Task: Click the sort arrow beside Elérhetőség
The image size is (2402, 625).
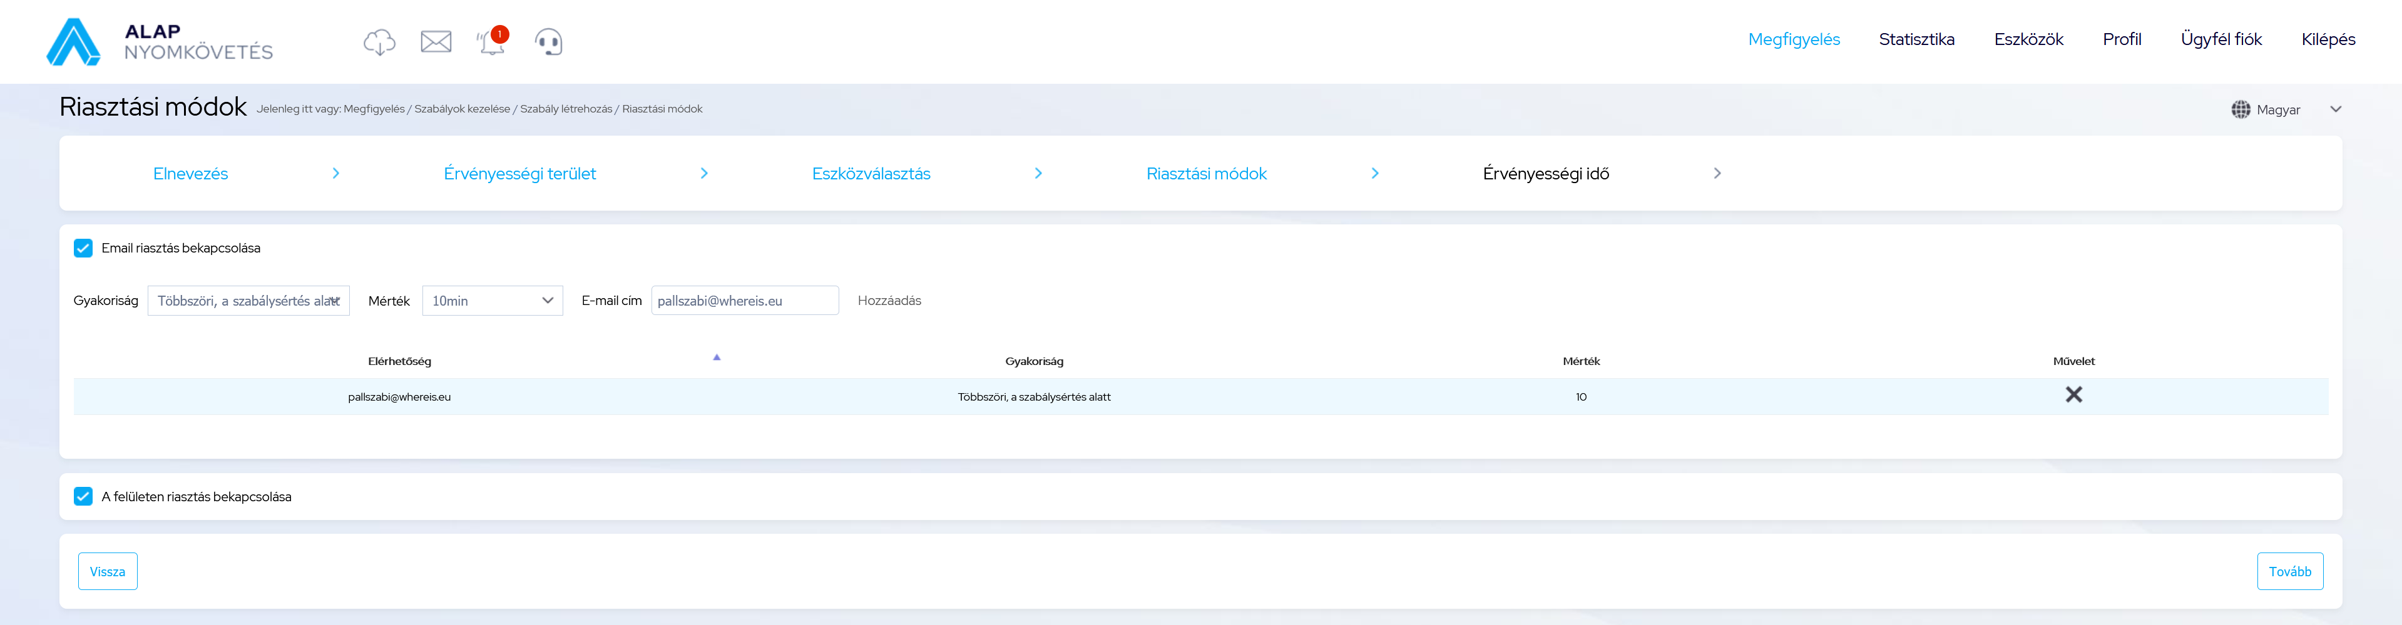Action: pos(716,357)
